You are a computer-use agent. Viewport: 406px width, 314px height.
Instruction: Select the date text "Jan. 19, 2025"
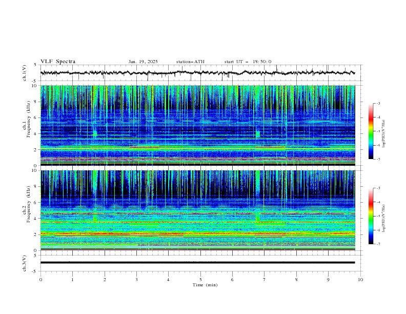coord(143,62)
